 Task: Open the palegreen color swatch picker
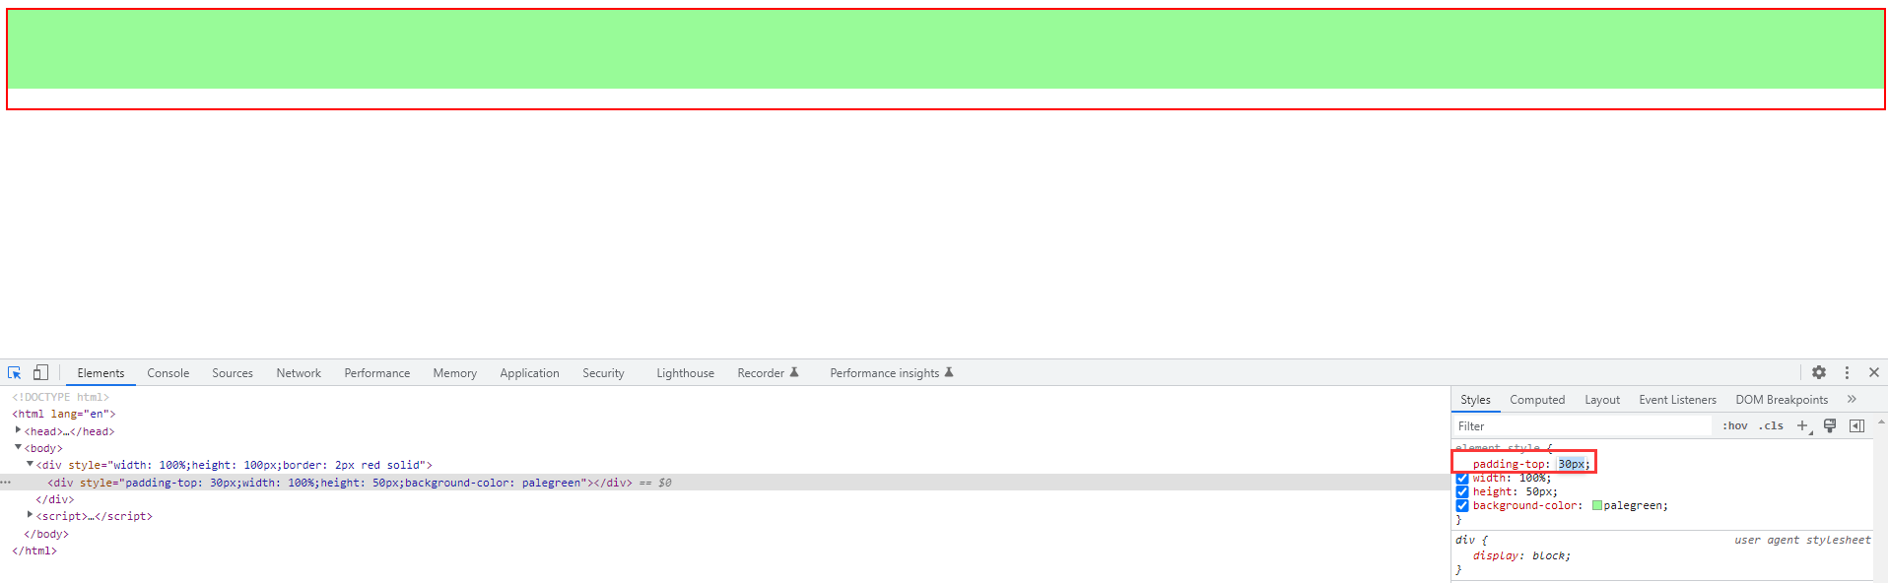click(x=1597, y=505)
